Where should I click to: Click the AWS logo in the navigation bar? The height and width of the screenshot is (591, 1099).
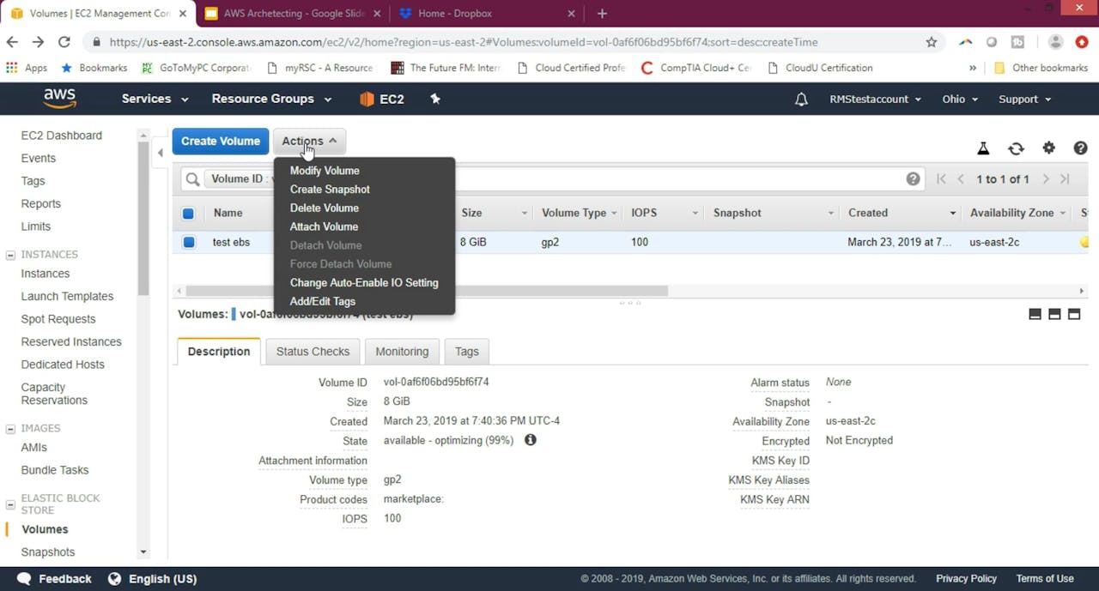click(x=59, y=99)
